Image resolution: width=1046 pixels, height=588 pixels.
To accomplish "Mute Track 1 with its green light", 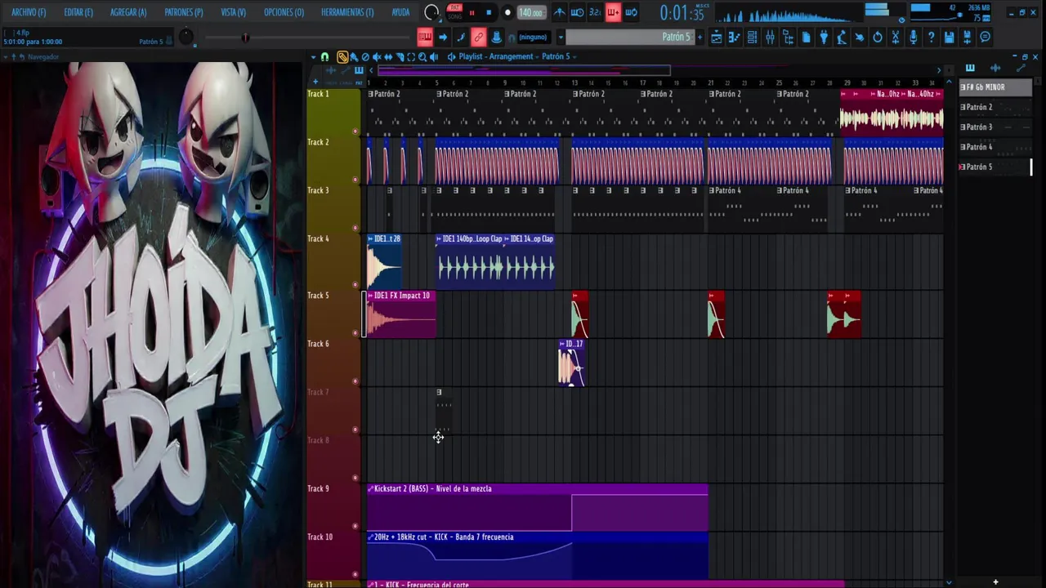I will point(355,131).
